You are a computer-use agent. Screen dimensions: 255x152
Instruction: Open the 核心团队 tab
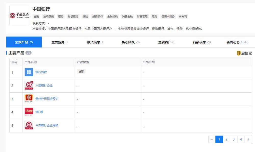(131, 42)
